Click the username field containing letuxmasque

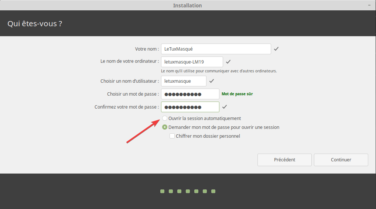click(x=184, y=81)
